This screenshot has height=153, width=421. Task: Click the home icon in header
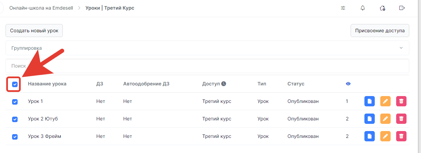pos(382,8)
